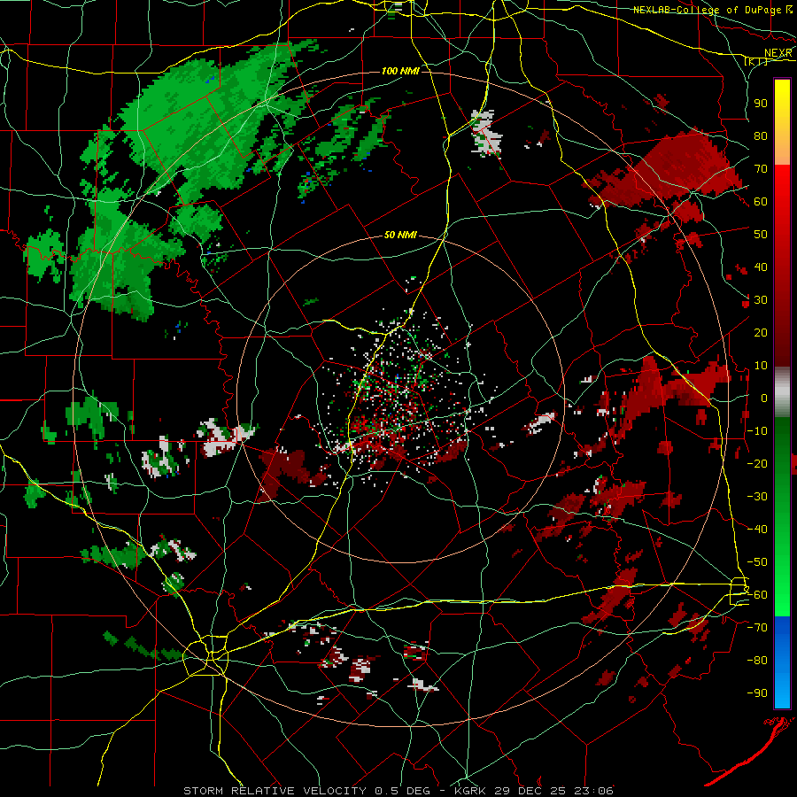Screen dimensions: 797x797
Task: Click the "0" value on velocity scale
Action: click(x=764, y=398)
